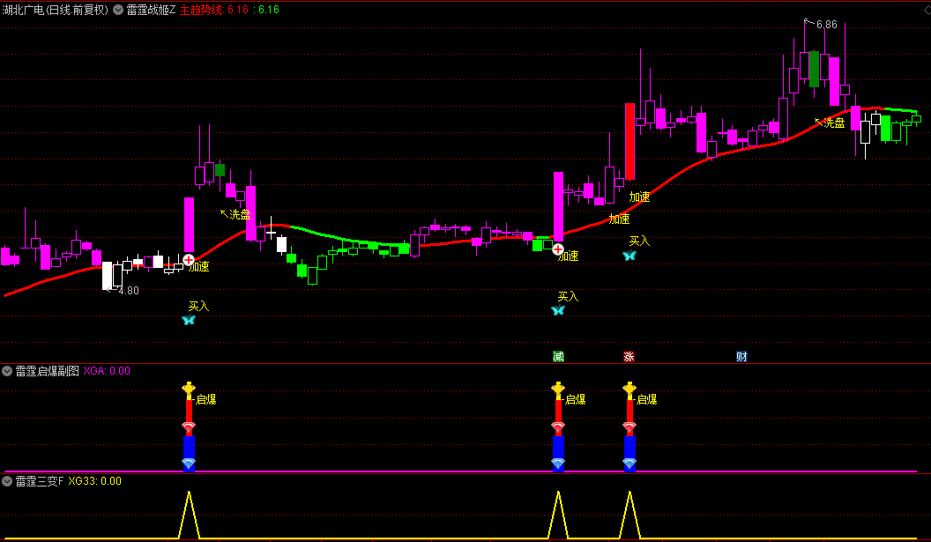Click the butterfly icon under the middle 买入 label
This screenshot has width=931, height=542.
tap(558, 310)
